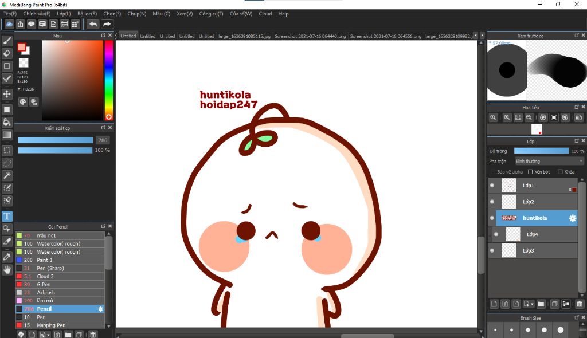Toggle visibility of the huntikola layer
Viewport: 587px width, 338px height.
(x=492, y=218)
